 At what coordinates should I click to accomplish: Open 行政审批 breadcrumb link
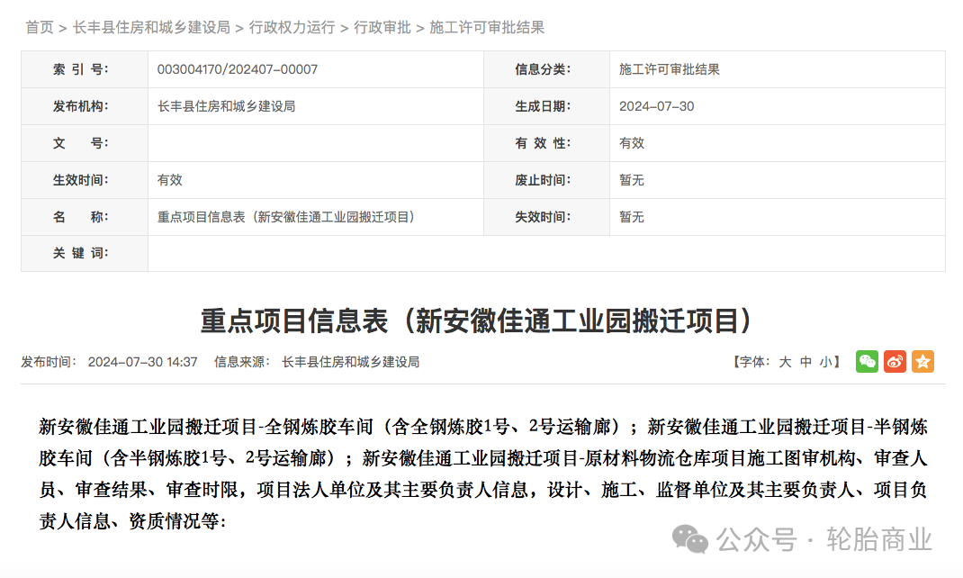pyautogui.click(x=382, y=28)
